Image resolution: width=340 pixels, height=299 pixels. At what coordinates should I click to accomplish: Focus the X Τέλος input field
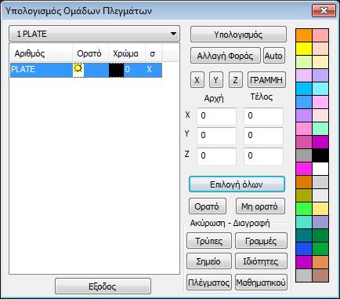point(263,115)
